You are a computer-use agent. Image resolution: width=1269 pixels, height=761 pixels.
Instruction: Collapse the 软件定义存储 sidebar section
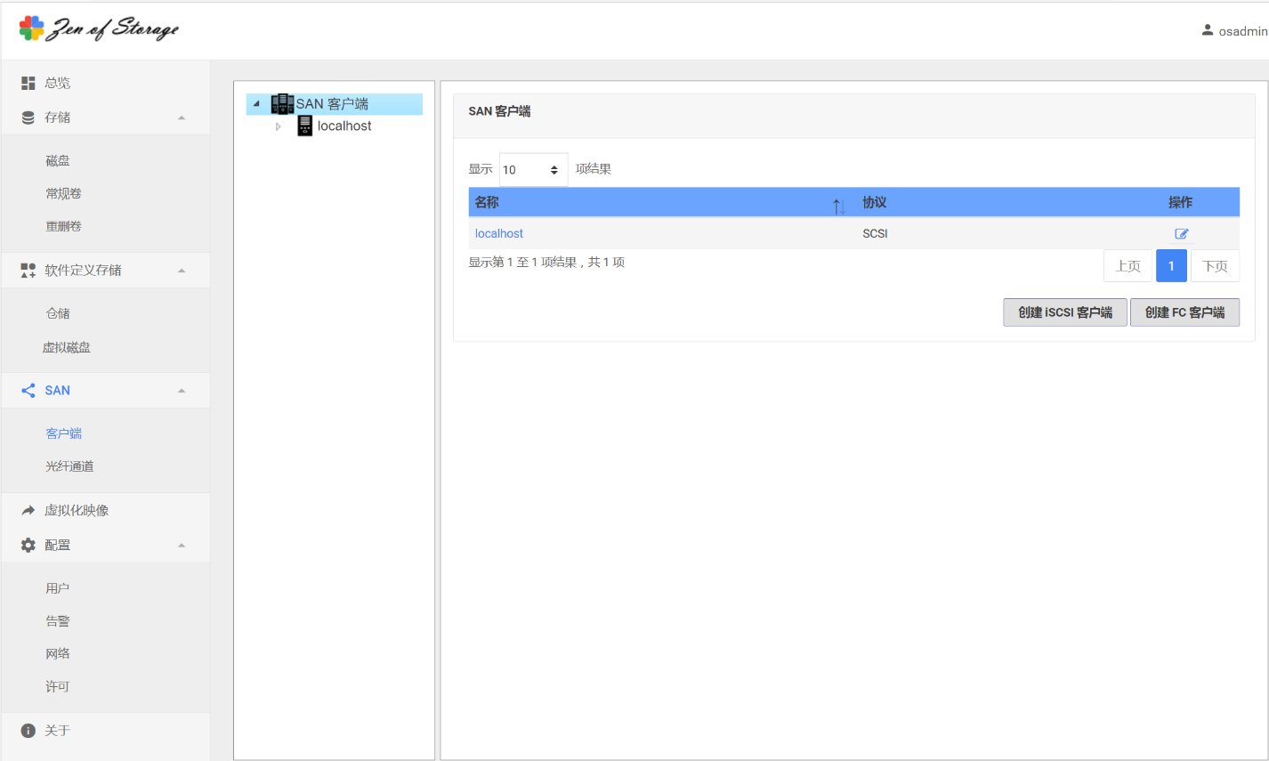click(x=182, y=271)
